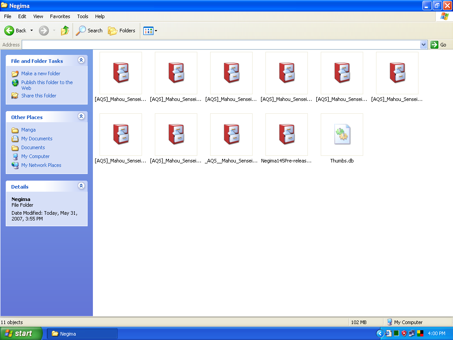The height and width of the screenshot is (340, 453).
Task: Open the Views menu button
Action: (150, 31)
